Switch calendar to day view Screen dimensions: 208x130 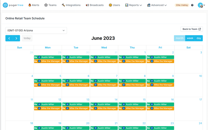click(x=199, y=38)
